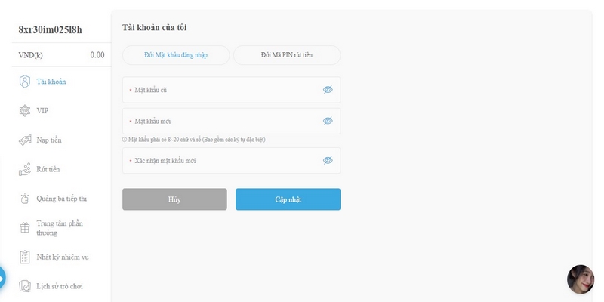Expand the blue side arrow panel
The image size is (604, 302).
(x=2, y=277)
